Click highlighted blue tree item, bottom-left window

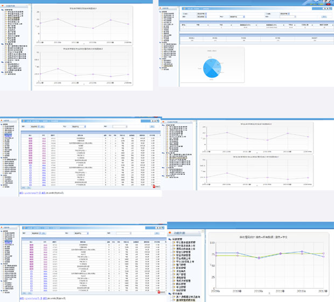pos(9,242)
